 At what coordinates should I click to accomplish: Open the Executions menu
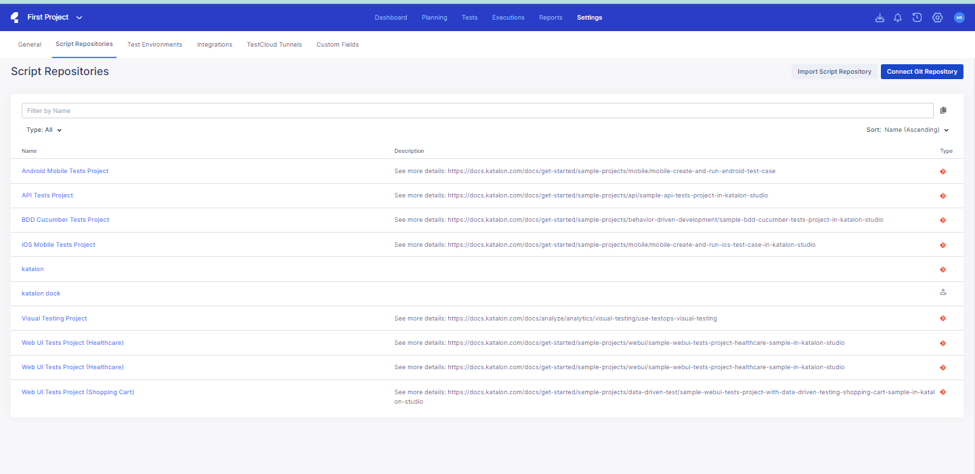[x=508, y=18]
